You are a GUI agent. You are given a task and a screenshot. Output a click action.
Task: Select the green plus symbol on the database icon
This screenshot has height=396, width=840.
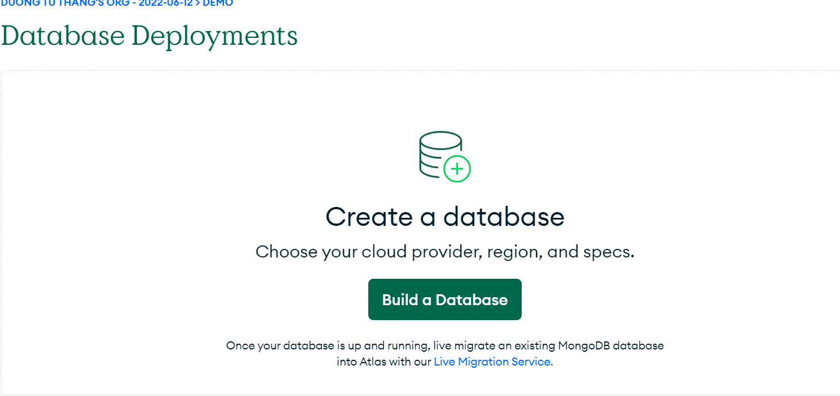point(457,168)
